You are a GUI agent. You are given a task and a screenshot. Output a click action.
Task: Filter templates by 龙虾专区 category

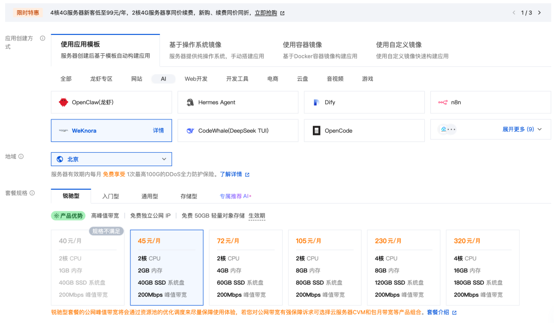(101, 79)
